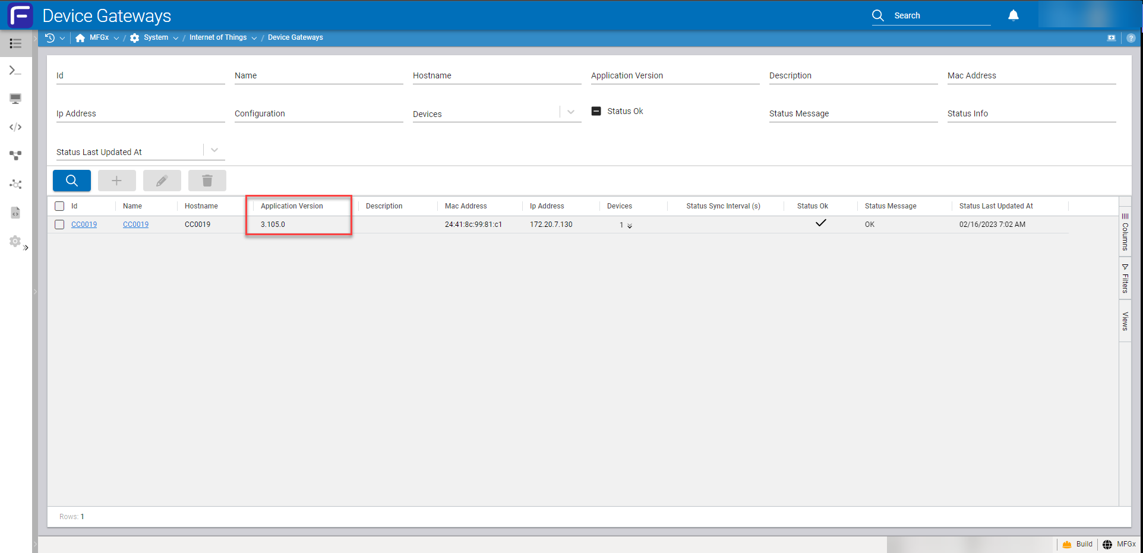Open the Status Last Updated At dropdown
The height and width of the screenshot is (553, 1143).
click(214, 150)
